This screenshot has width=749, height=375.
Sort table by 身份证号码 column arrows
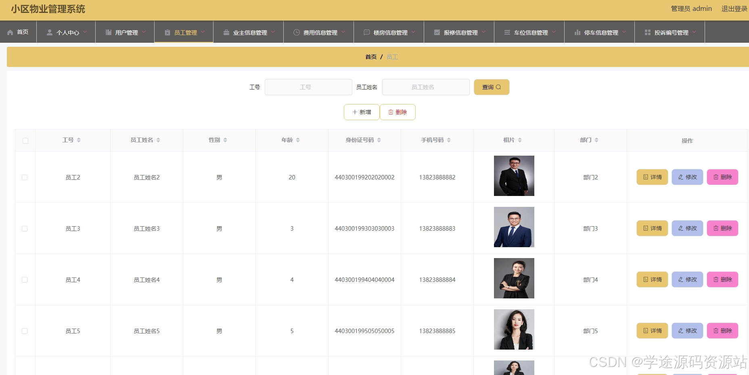379,140
